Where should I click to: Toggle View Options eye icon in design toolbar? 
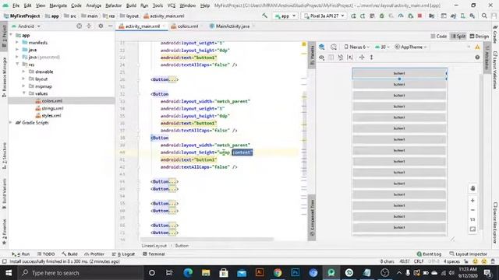click(x=322, y=58)
